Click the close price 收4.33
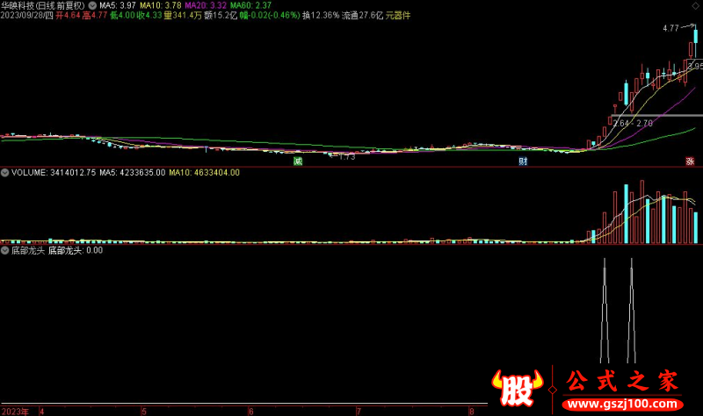This screenshot has height=416, width=703. [149, 15]
